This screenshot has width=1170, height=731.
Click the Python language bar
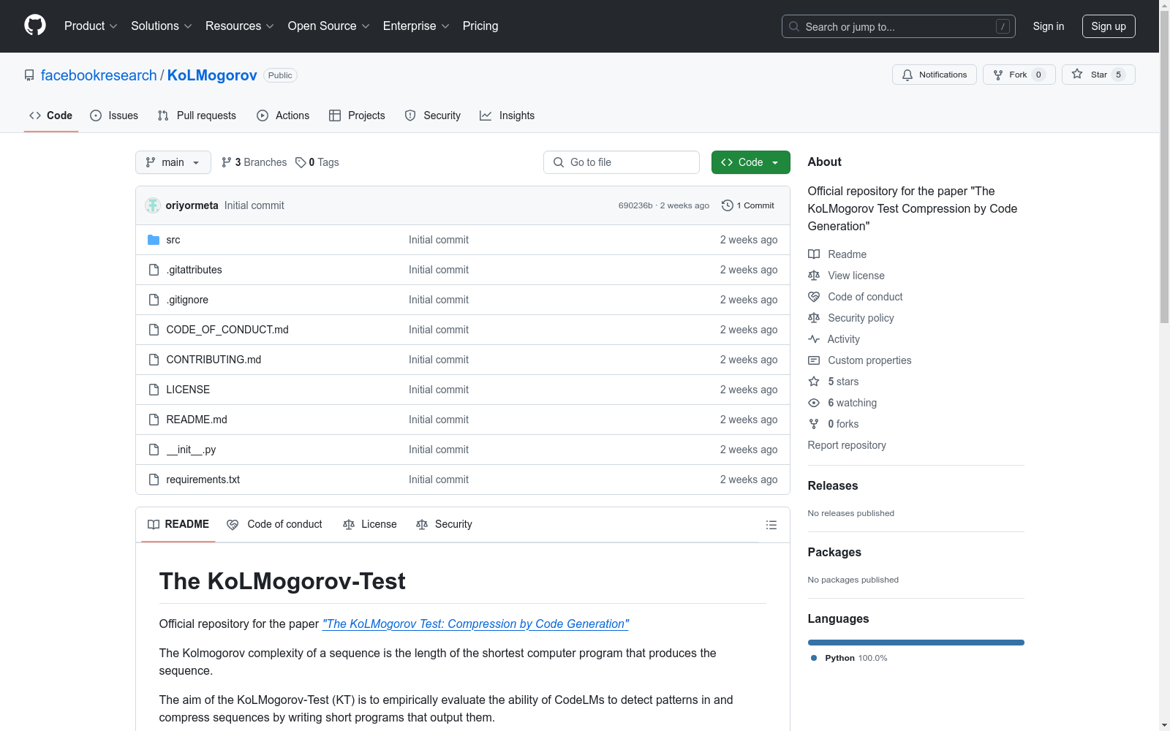(916, 643)
